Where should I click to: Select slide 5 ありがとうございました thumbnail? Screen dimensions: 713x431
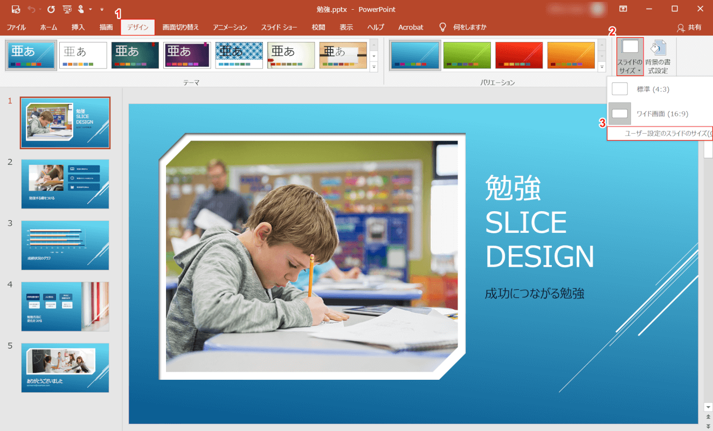(x=65, y=368)
